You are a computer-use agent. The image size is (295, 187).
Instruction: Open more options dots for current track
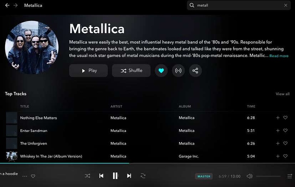pos(25,176)
